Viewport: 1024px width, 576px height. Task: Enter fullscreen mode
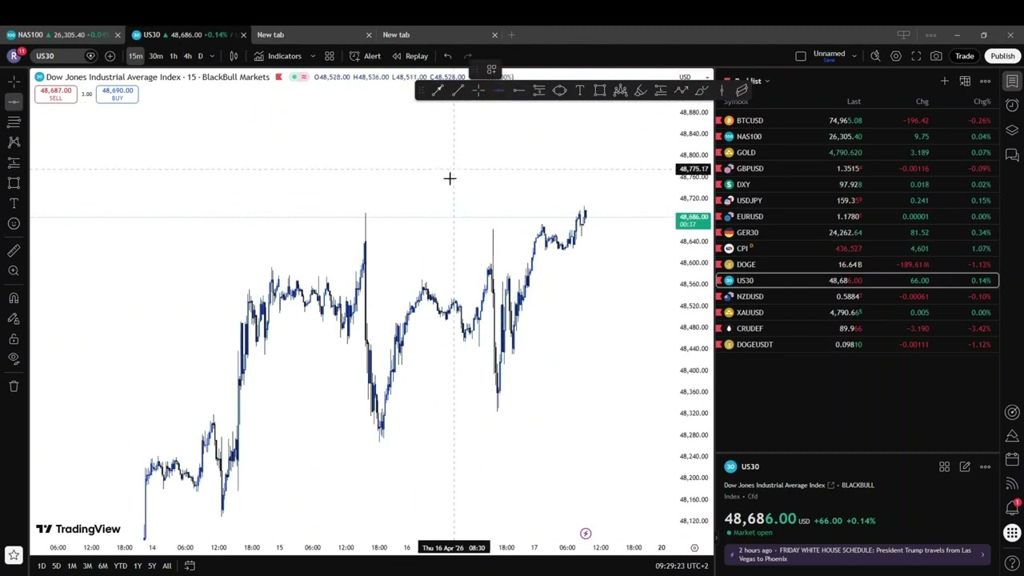coord(916,56)
